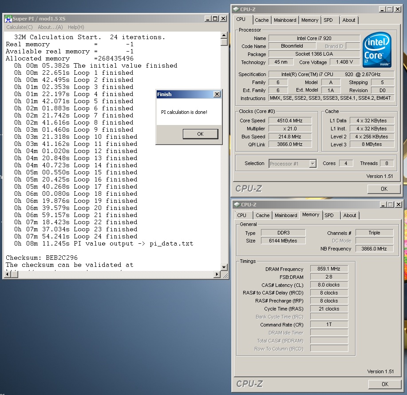Click the Command Rate value 1T
The image size is (407, 395).
point(329,324)
